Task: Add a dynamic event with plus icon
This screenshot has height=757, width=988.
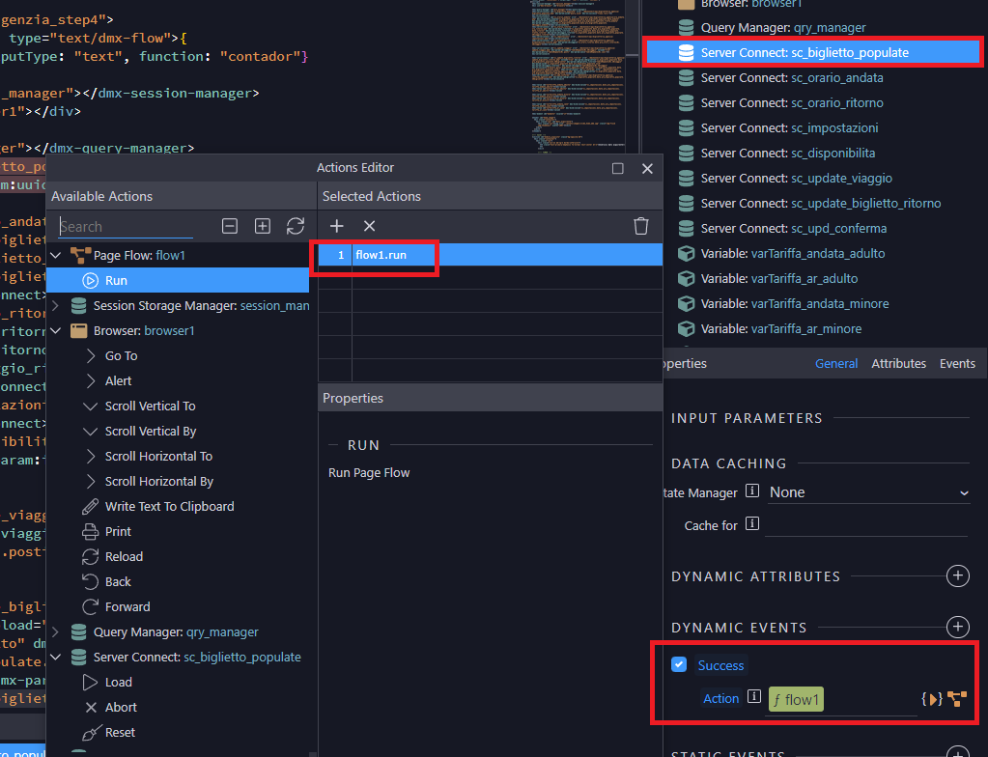Action: pyautogui.click(x=958, y=627)
